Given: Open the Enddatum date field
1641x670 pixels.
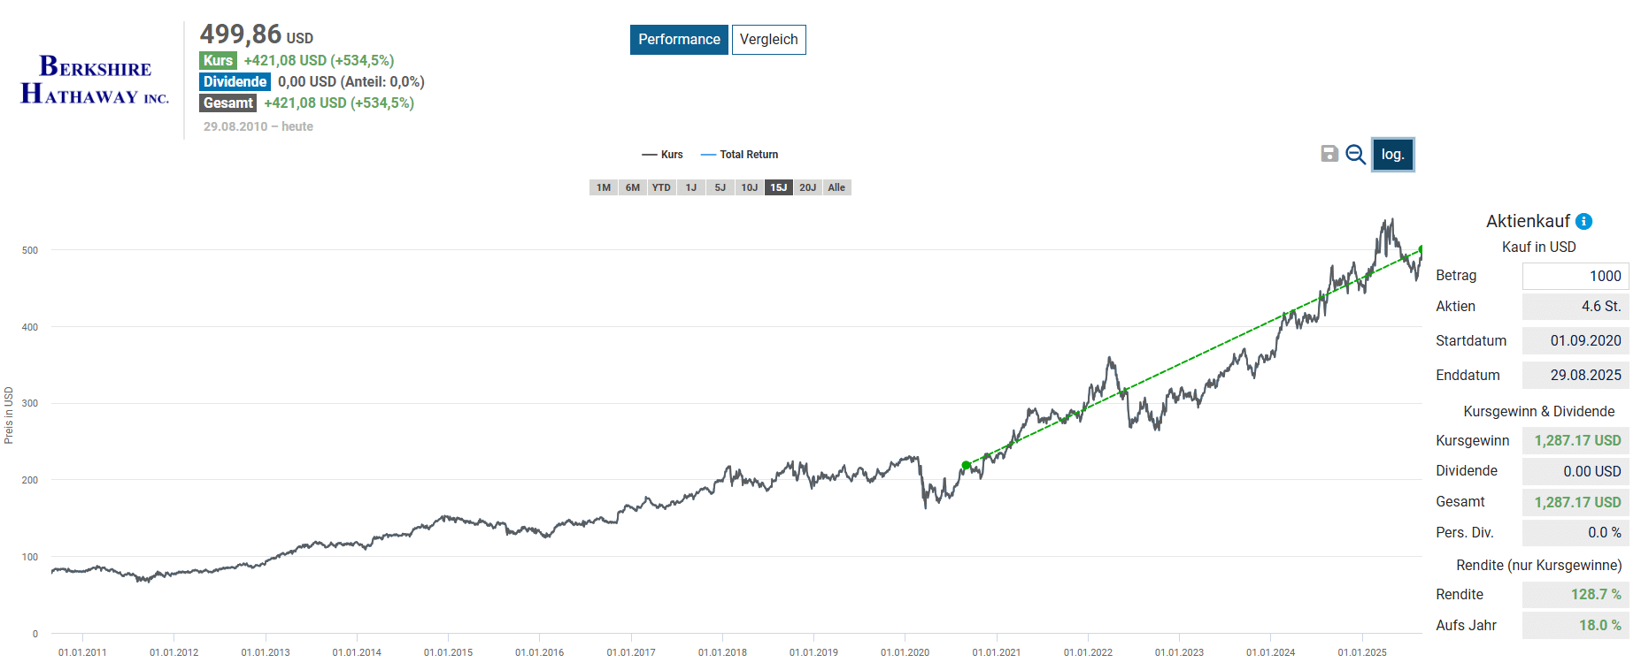Looking at the screenshot, I should (x=1575, y=376).
